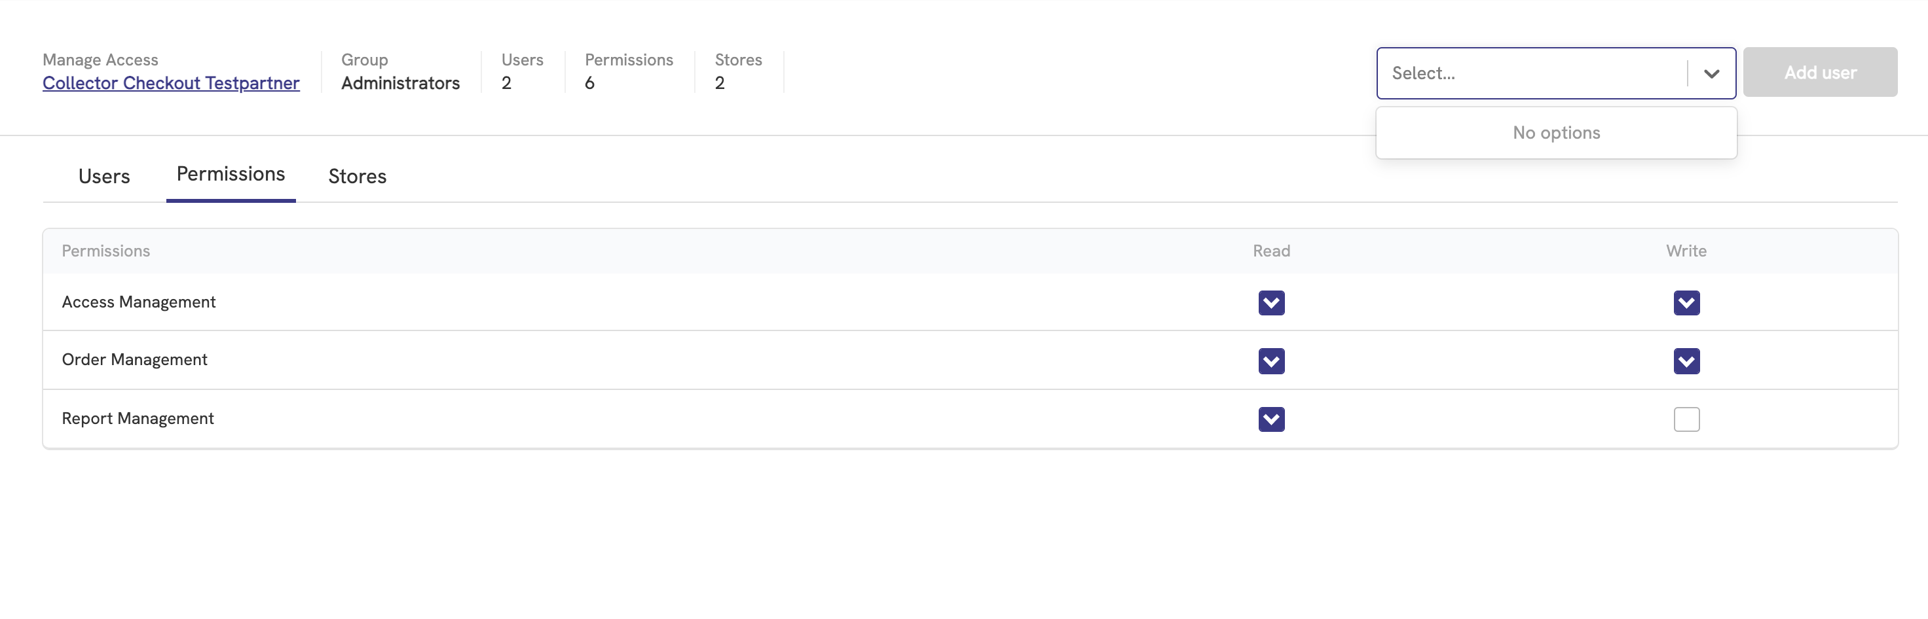The image size is (1928, 619).
Task: Click the Permissions count label in header
Action: pos(629,60)
